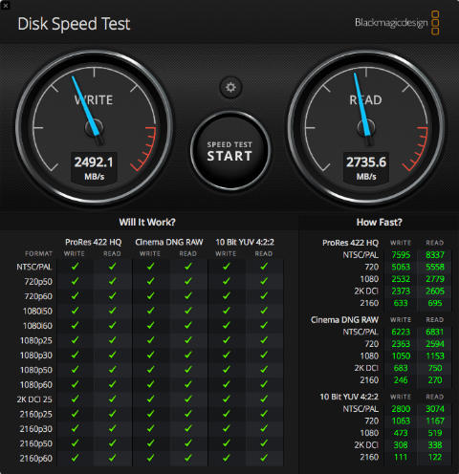Viewport: 459px width, 474px height.
Task: Click ProRes 422 HQ NTSC/PAL write value 7595
Action: 401,255
